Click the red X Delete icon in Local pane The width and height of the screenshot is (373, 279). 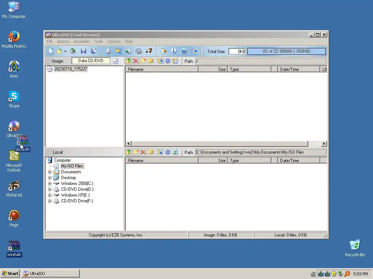click(x=143, y=152)
